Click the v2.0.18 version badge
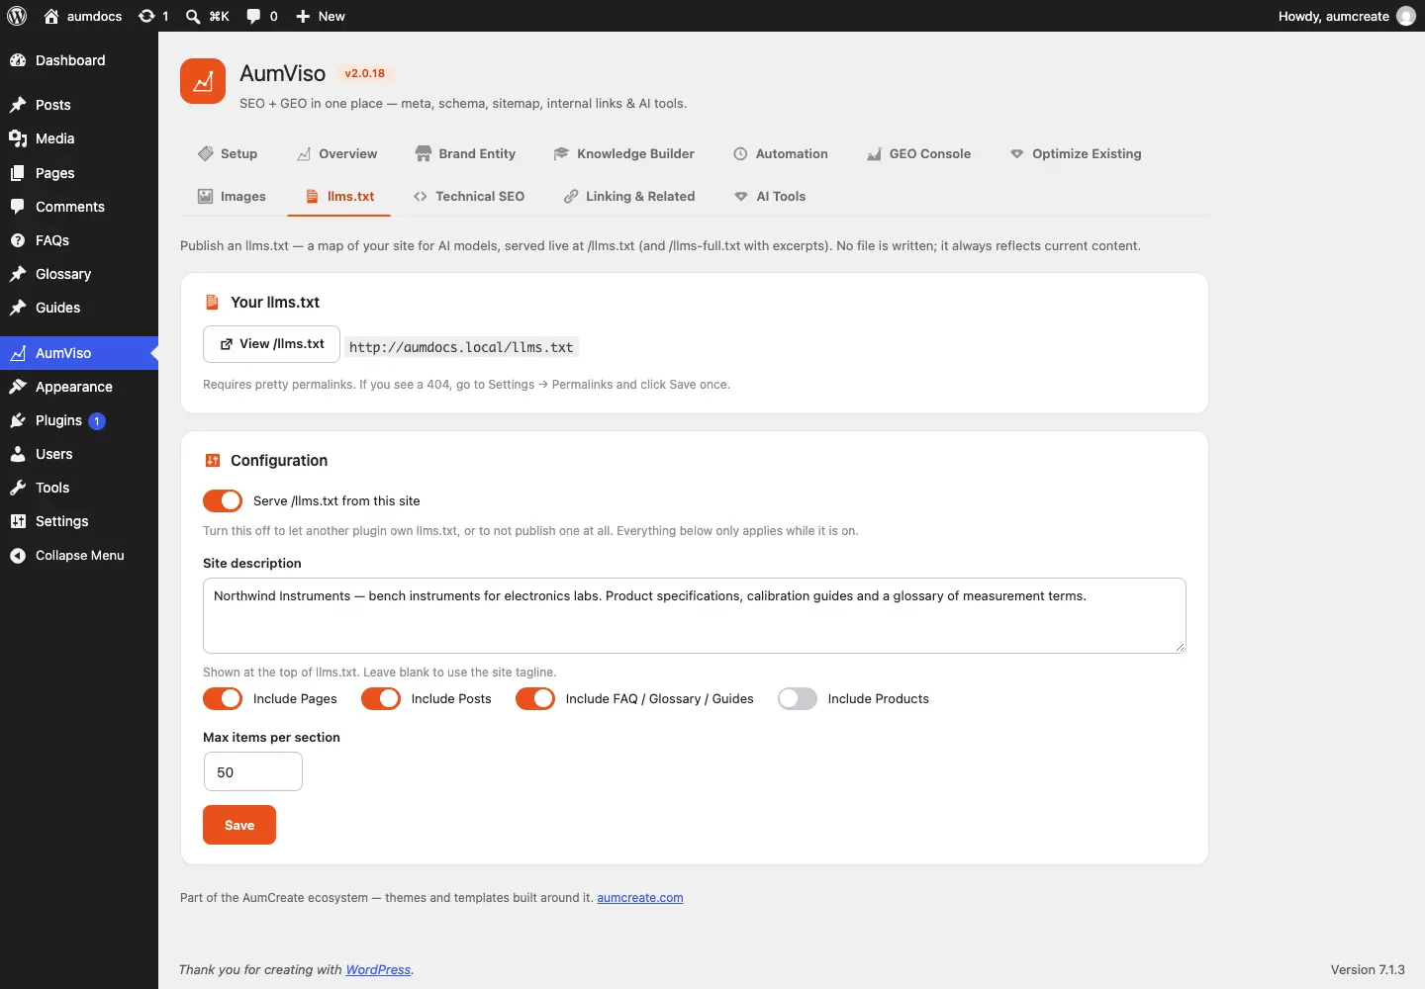1425x989 pixels. coord(365,73)
